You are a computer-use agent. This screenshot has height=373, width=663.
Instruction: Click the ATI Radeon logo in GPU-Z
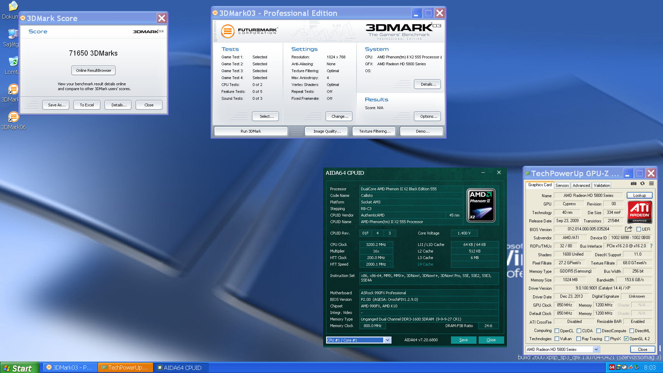(640, 212)
